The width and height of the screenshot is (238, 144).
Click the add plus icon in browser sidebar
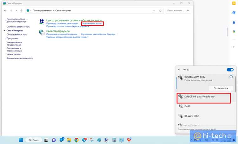(234, 47)
